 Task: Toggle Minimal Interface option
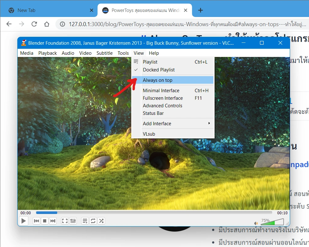(173, 91)
